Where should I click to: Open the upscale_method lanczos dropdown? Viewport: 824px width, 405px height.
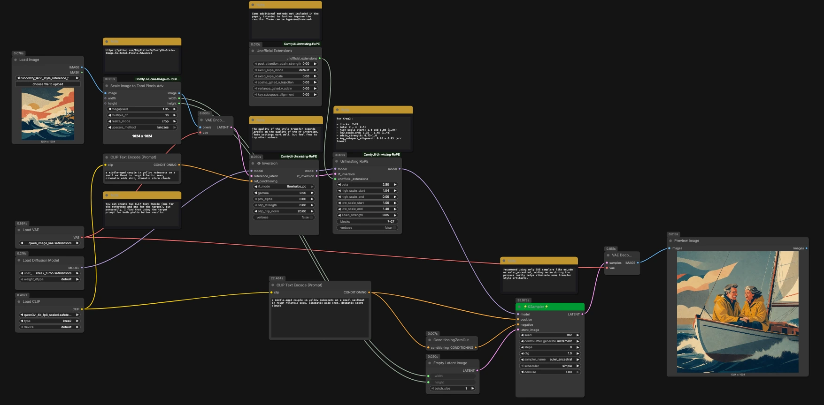coord(142,127)
